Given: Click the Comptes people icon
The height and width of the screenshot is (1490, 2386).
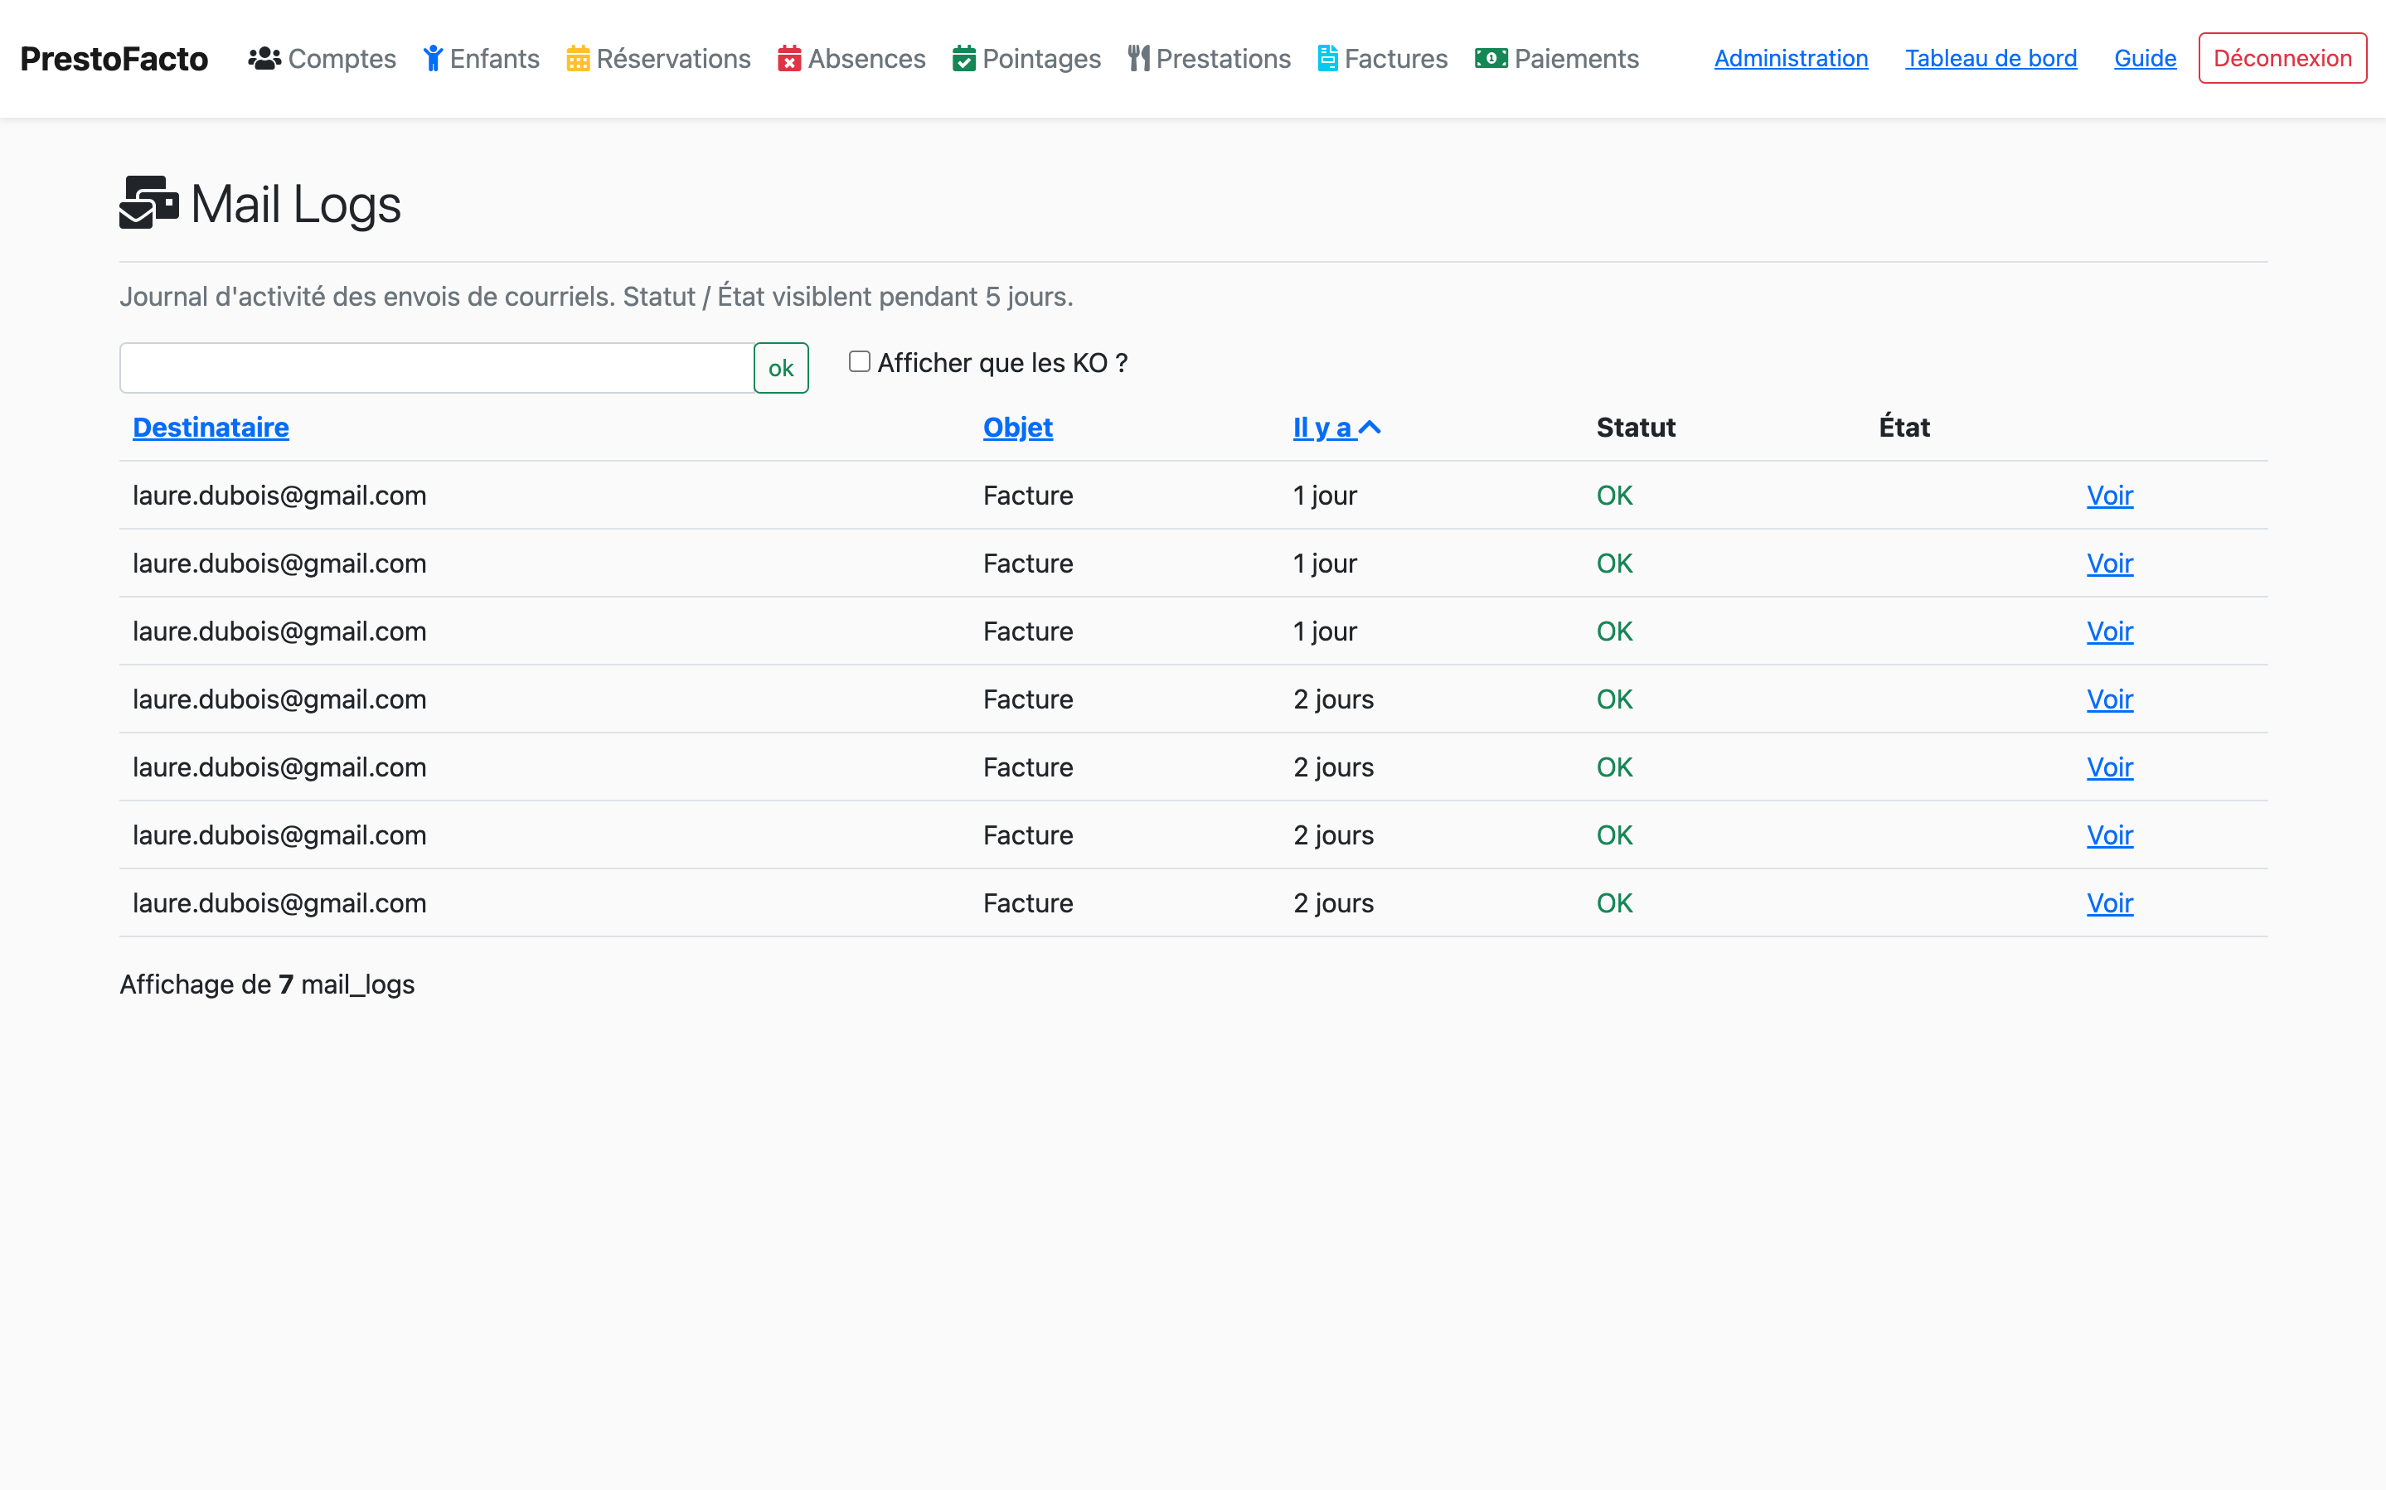Looking at the screenshot, I should (x=263, y=59).
